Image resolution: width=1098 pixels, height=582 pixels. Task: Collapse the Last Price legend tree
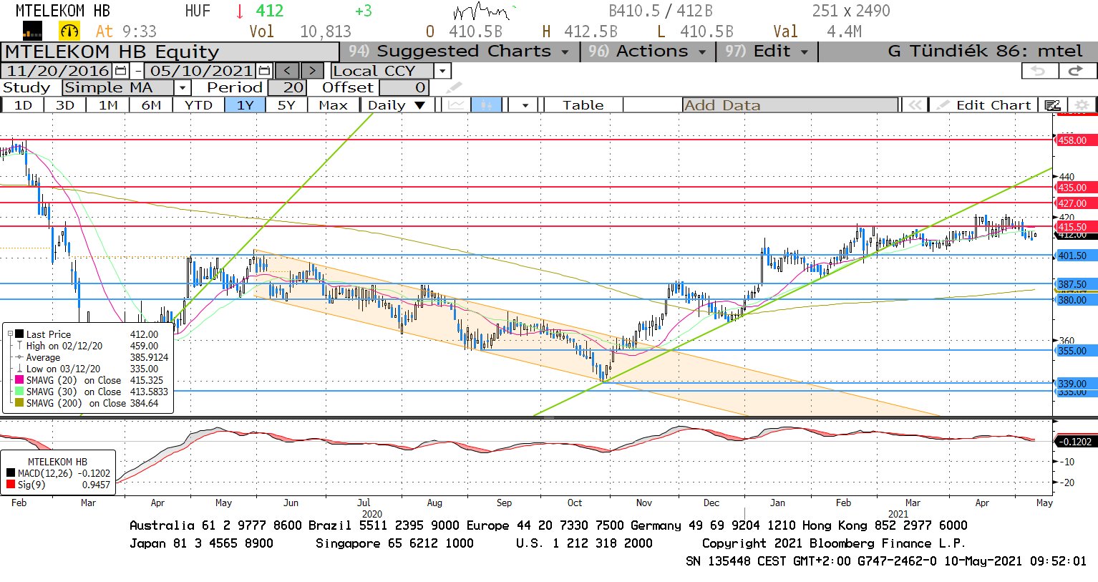(x=10, y=334)
